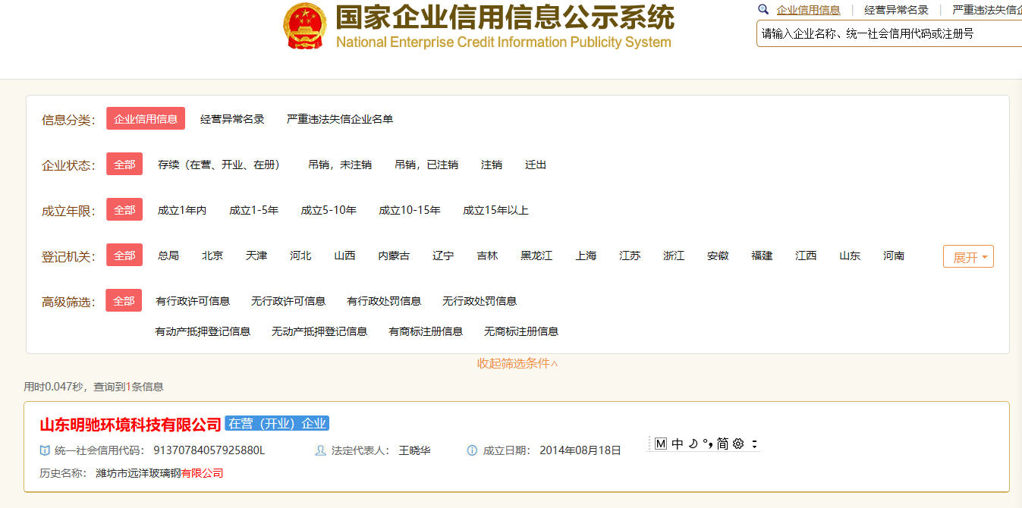The width and height of the screenshot is (1022, 508).
Task: Select 经营异常名录 tab at top
Action: tap(896, 10)
